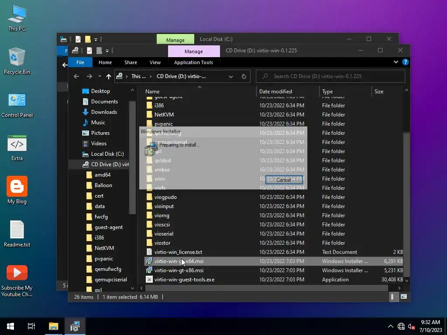Image resolution: width=447 pixels, height=335 pixels.
Task: Open Task View on the taskbar
Action: [x=31, y=326]
